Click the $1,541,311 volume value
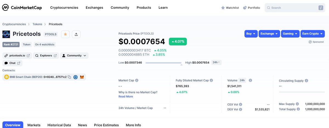Viewport: 329px width, 128px height. coord(234,86)
